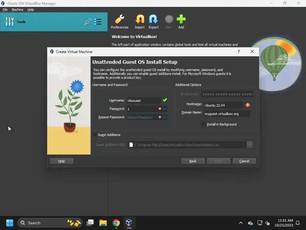This screenshot has width=306, height=230.
Task: Click the Domain Name input field
Action: [227, 114]
